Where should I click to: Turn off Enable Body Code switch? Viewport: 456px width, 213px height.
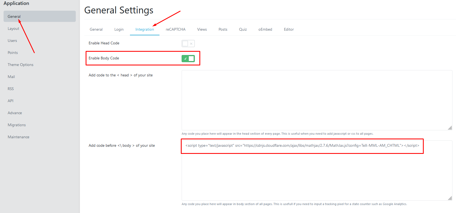(x=188, y=59)
